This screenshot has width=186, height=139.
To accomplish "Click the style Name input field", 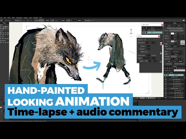I will [176, 31].
